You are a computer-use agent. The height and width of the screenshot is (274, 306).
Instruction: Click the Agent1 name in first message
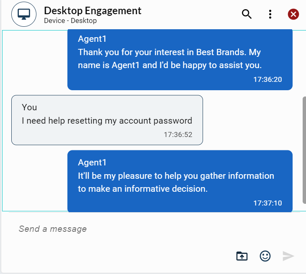(x=92, y=39)
